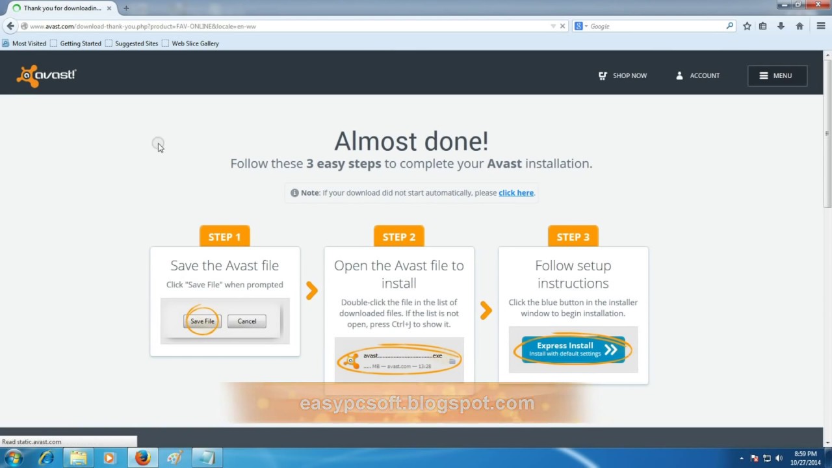Close the 'Thank you for downloading' tab

point(109,8)
